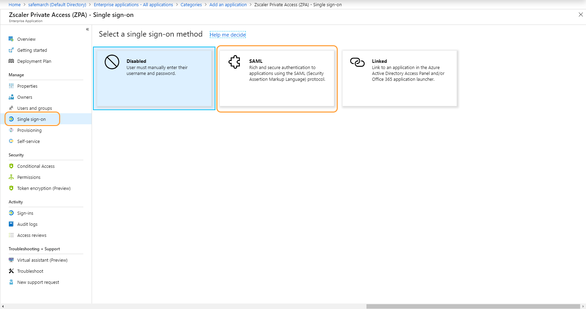The width and height of the screenshot is (586, 309).
Task: Select Users and groups menu item
Action: click(x=35, y=108)
